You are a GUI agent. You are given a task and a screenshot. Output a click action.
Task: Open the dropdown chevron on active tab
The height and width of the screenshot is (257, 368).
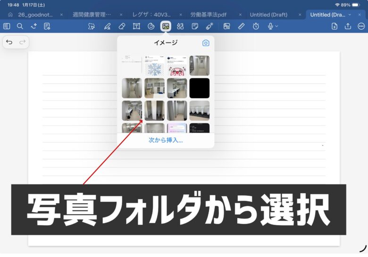350,15
